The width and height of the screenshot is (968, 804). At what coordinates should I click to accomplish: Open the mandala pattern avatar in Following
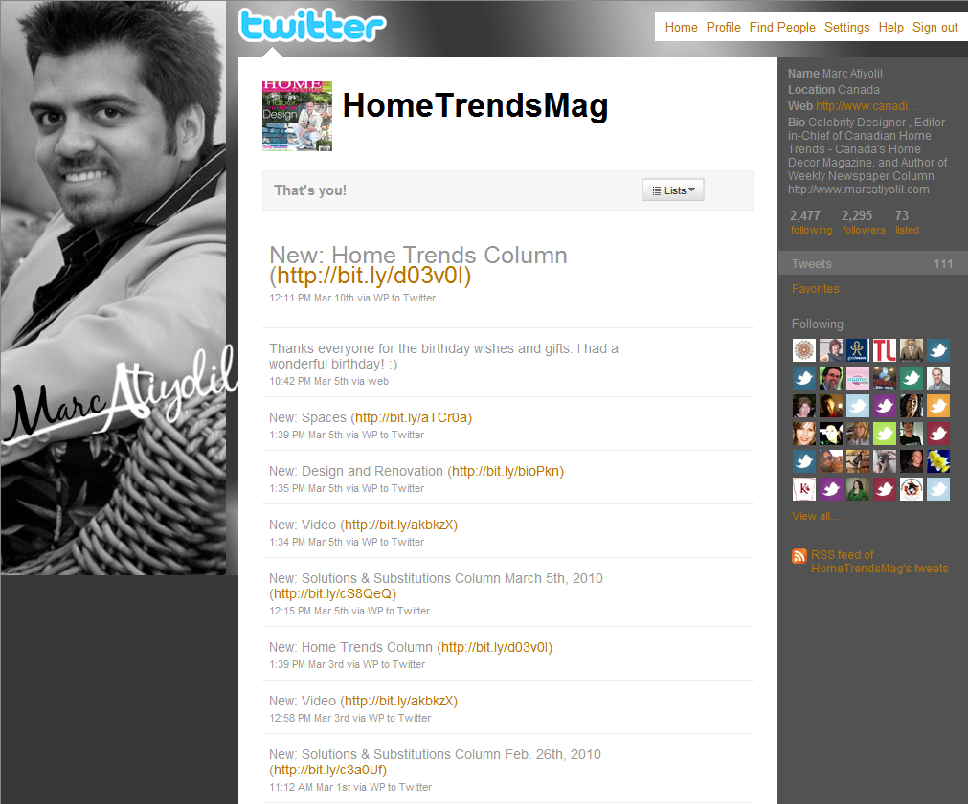(803, 350)
